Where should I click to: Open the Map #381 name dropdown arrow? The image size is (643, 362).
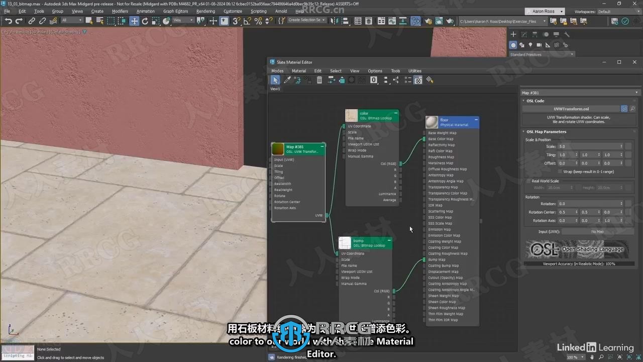point(637,93)
